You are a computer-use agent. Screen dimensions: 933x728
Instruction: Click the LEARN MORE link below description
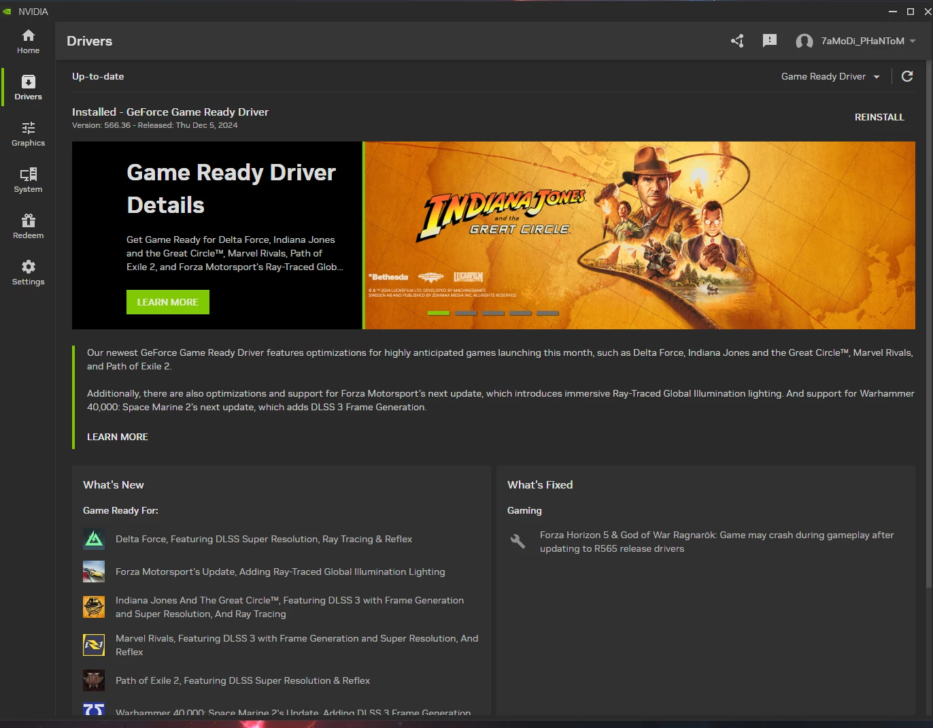[x=118, y=437]
